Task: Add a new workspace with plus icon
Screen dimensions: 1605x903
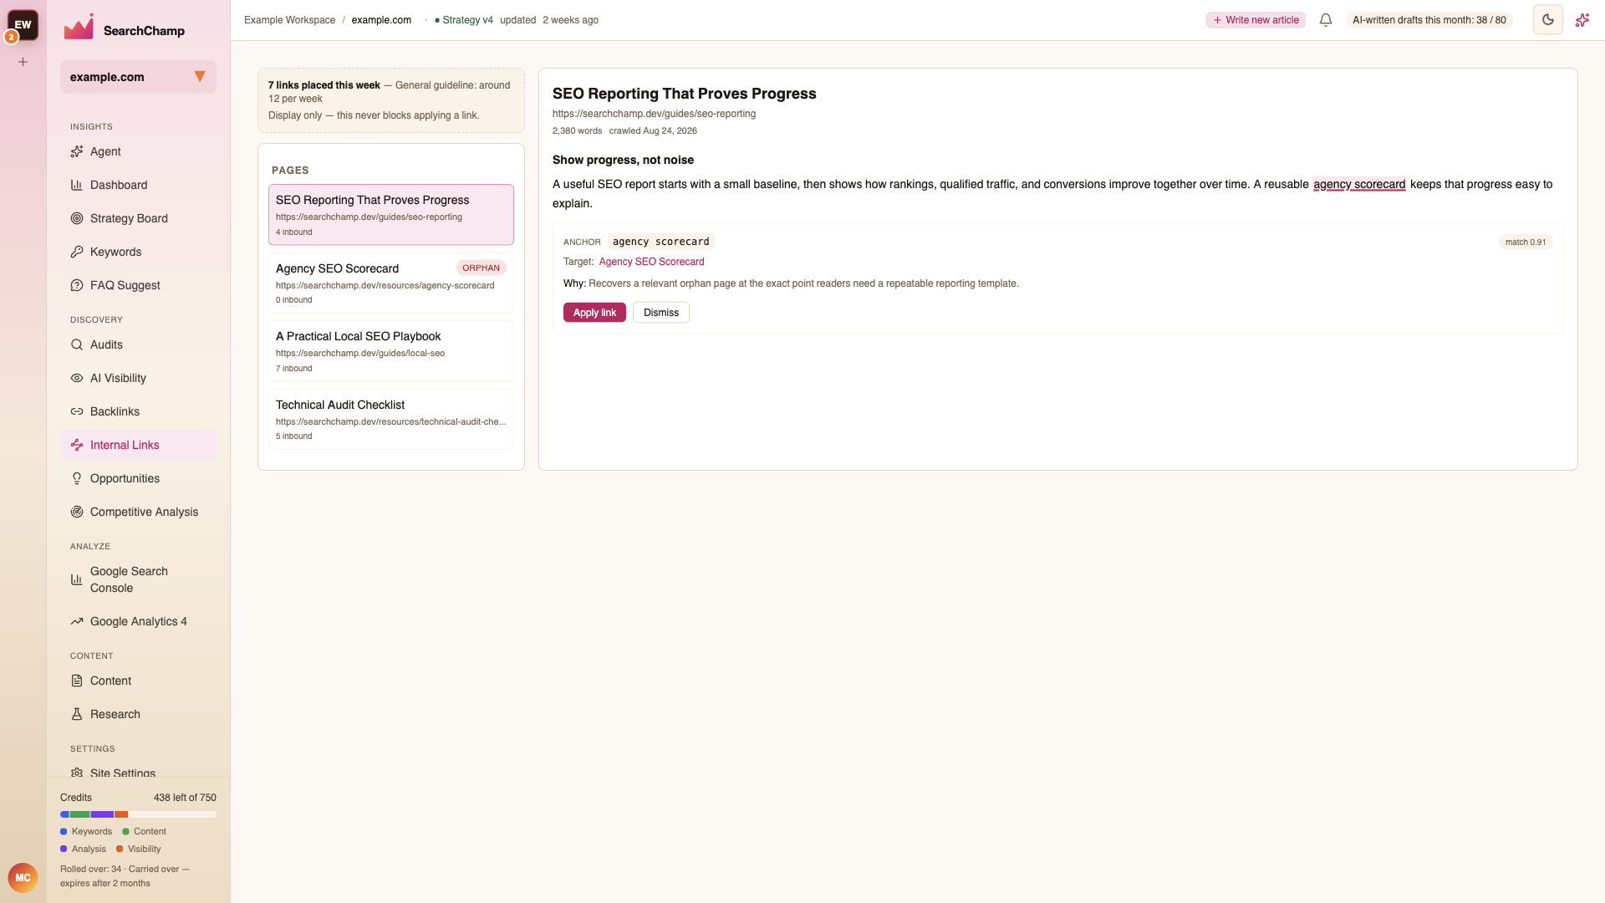Action: coord(23,62)
